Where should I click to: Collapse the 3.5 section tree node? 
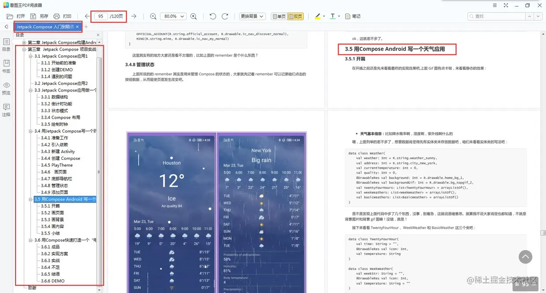pyautogui.click(x=31, y=199)
